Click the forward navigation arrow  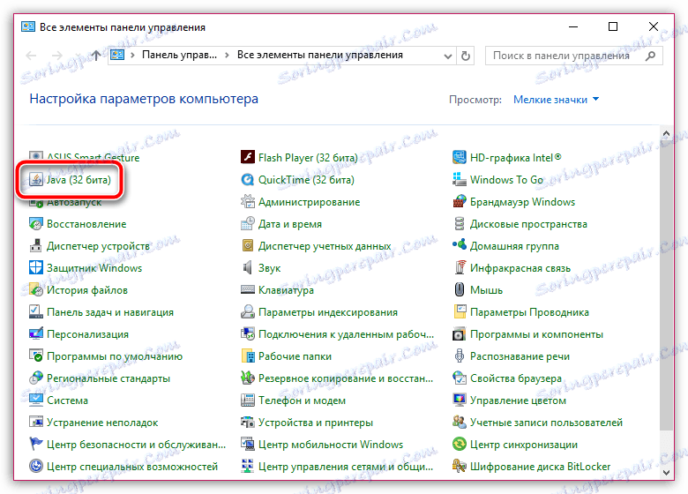point(57,56)
